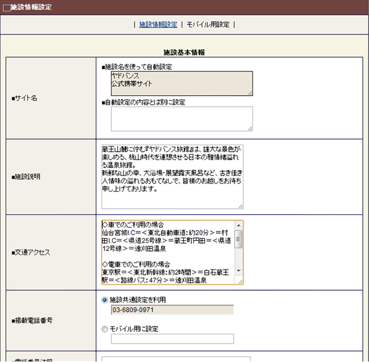
Task: Focus the mobile phone number input field
Action: pos(172,339)
